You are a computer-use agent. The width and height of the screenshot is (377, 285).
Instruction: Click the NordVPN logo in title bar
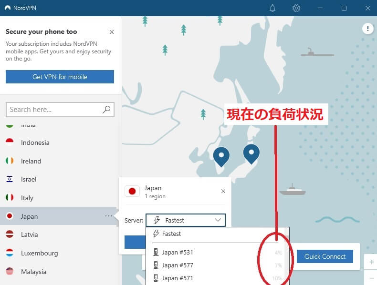tap(8, 8)
